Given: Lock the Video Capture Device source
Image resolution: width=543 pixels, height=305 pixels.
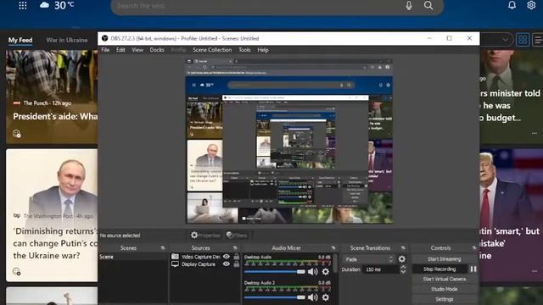Looking at the screenshot, I should [x=237, y=257].
